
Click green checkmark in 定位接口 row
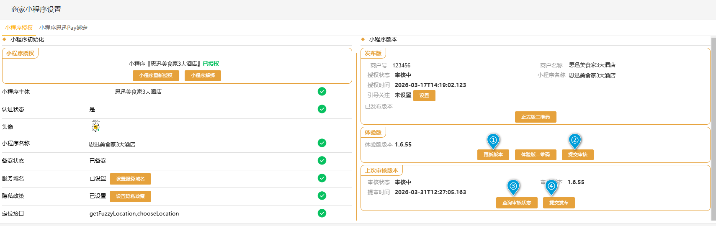[x=322, y=213]
